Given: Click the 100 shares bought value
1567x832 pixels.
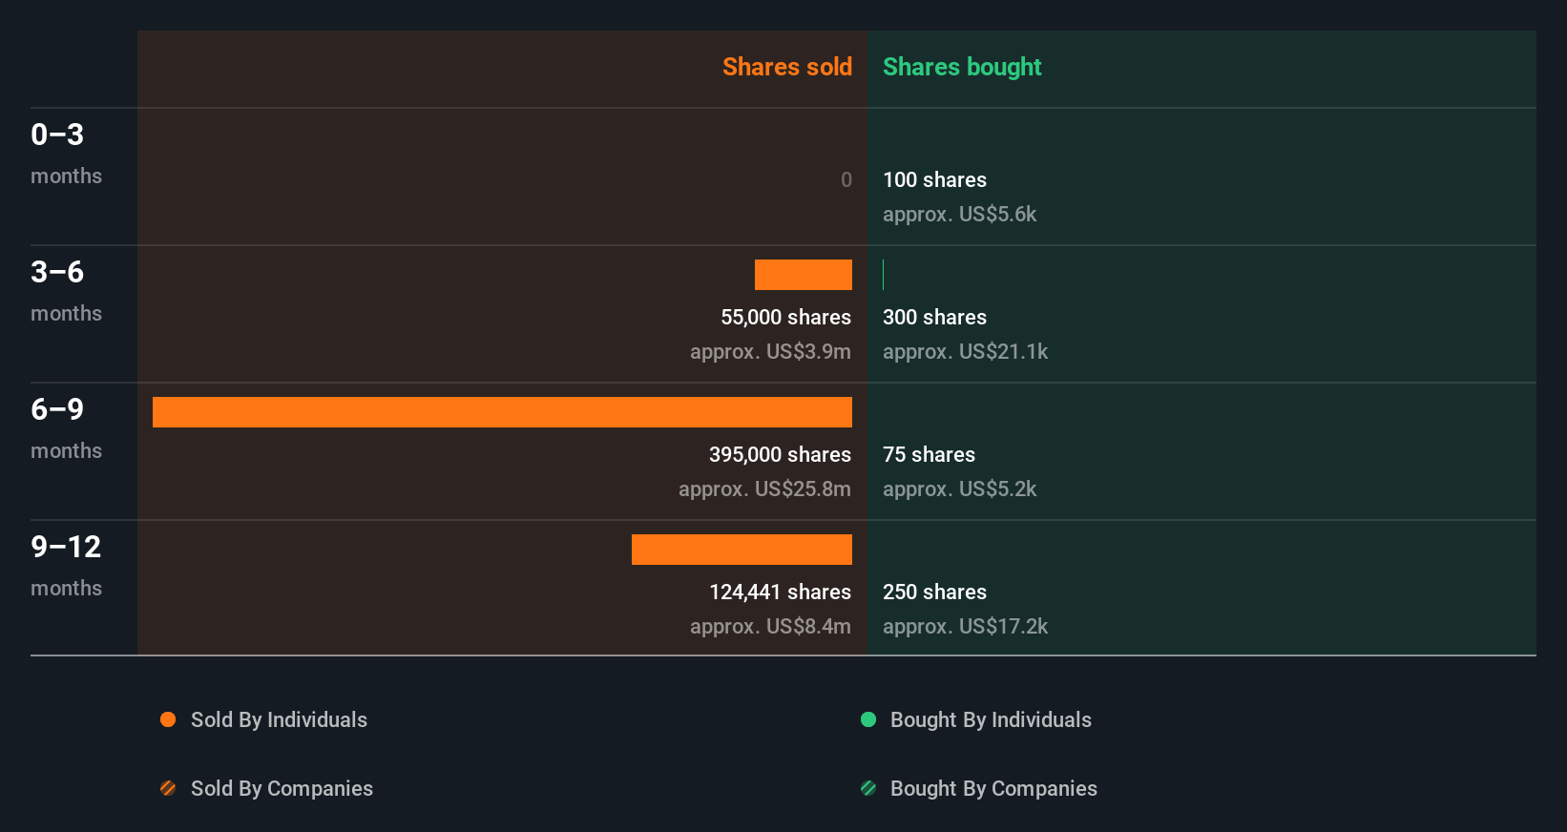Looking at the screenshot, I should point(934,179).
